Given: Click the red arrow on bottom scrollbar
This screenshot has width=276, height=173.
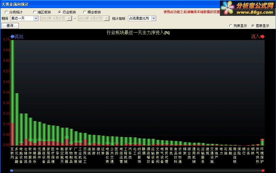Looking at the screenshot, I should [263, 170].
